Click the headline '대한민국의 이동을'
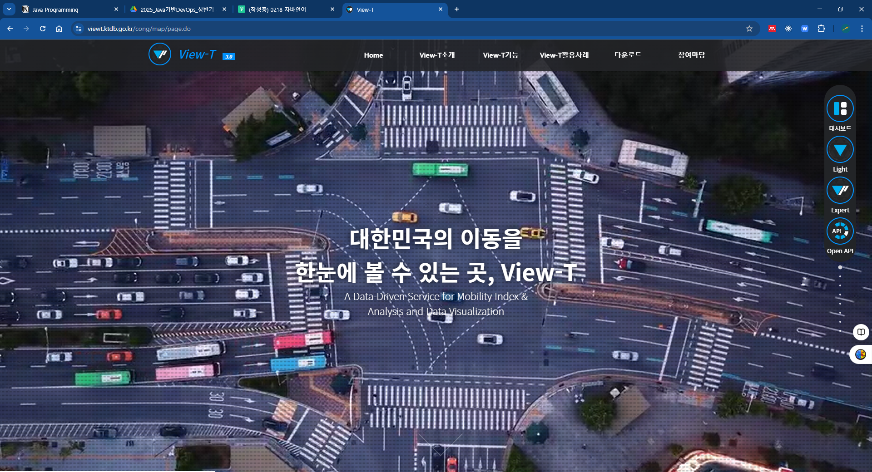872x472 pixels. point(436,239)
